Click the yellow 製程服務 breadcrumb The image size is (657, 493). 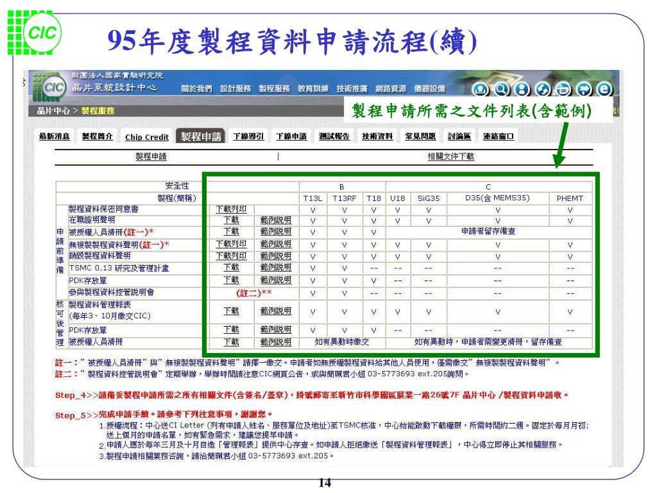[98, 110]
